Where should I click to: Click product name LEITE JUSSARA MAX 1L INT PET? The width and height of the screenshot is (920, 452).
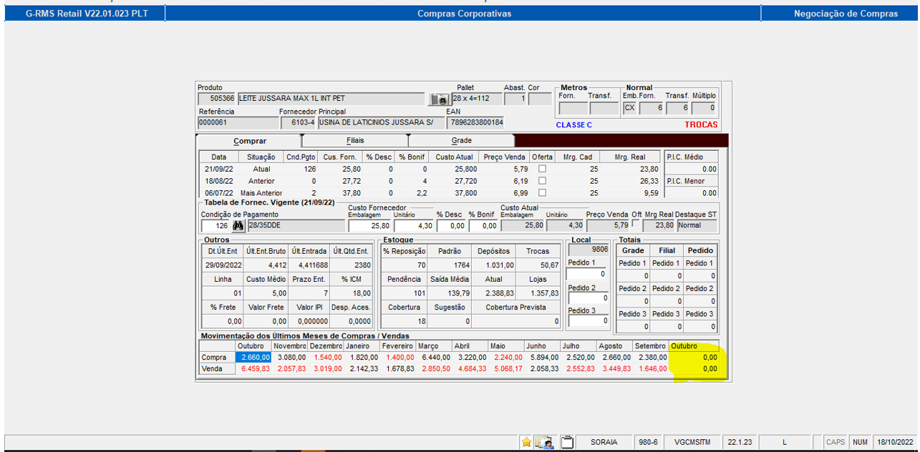tap(331, 99)
